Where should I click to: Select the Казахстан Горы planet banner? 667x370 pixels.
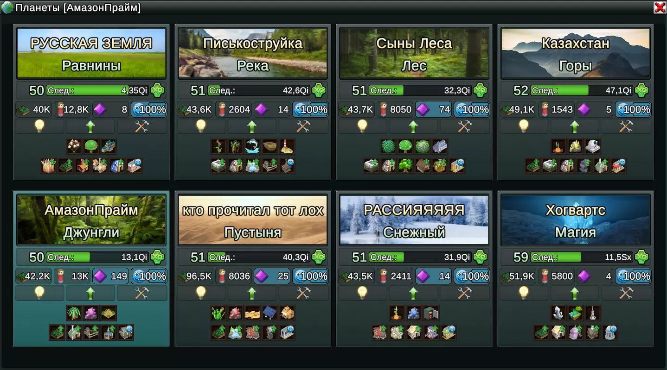point(575,53)
